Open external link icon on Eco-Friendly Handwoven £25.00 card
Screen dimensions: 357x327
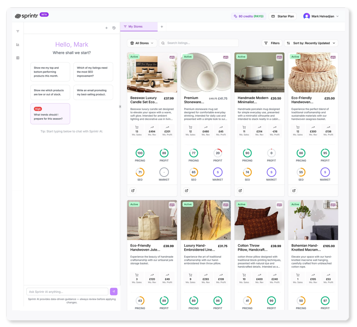tap(294, 191)
